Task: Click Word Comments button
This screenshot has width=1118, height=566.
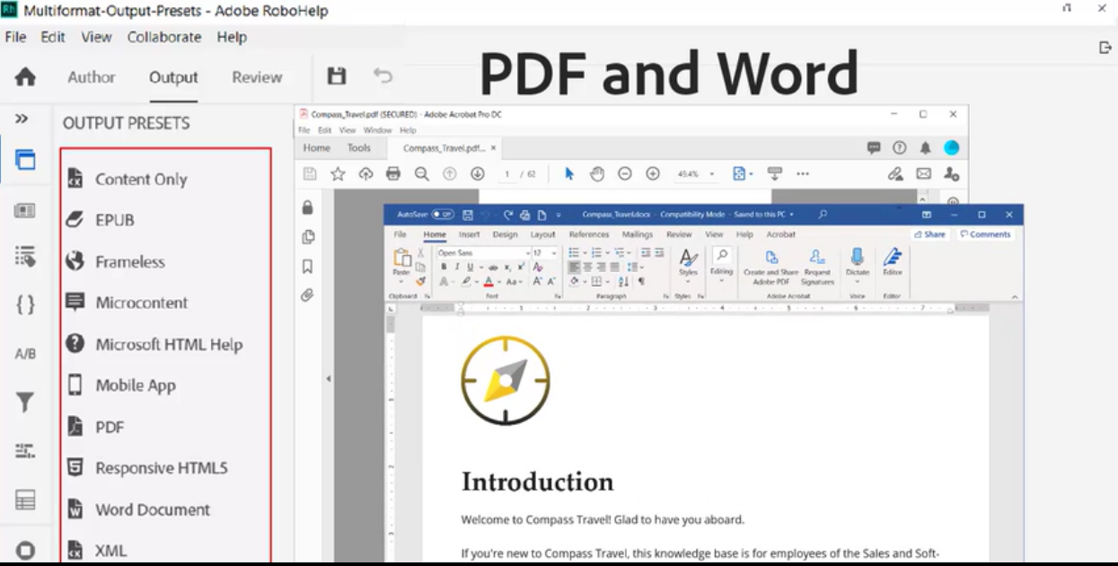Action: click(985, 234)
